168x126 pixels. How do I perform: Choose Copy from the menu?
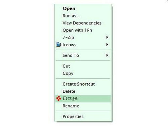(83, 73)
